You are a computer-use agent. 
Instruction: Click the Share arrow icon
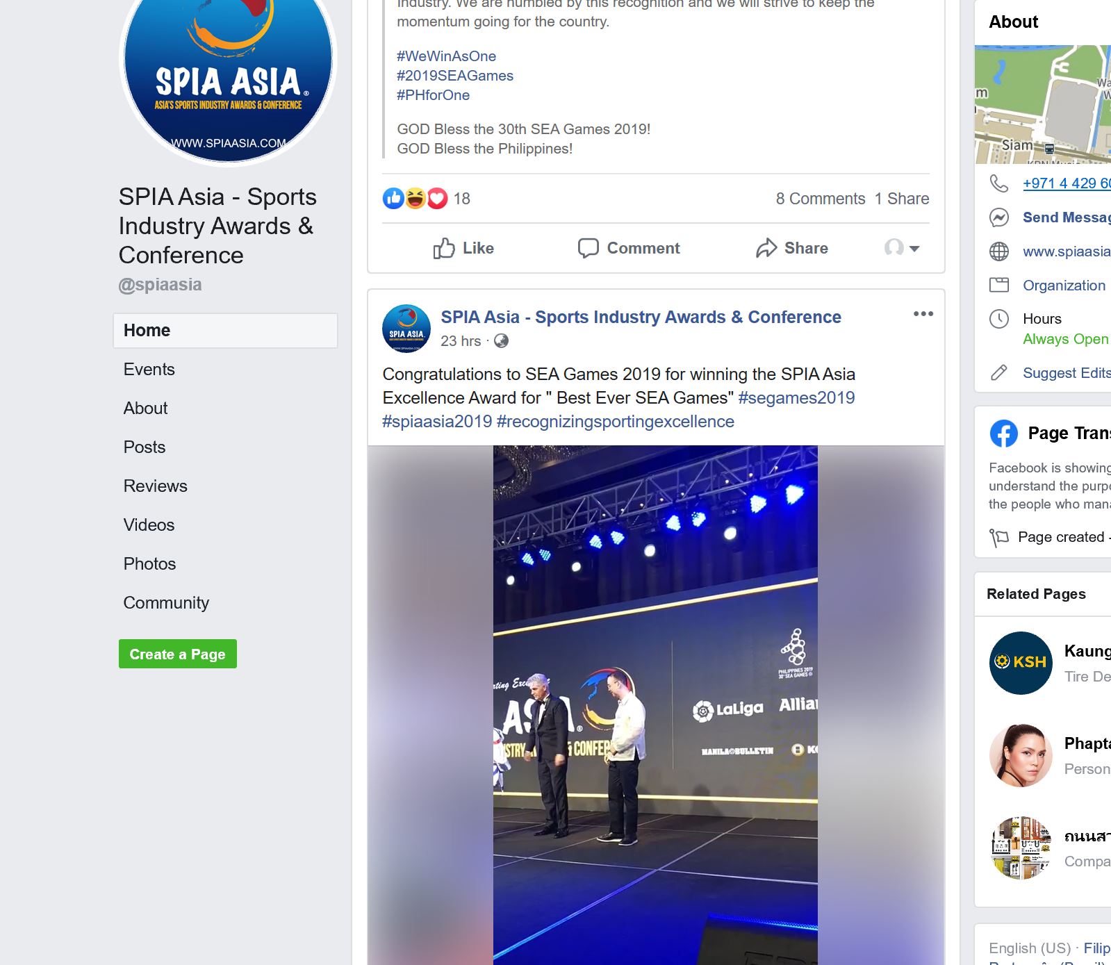tap(766, 248)
